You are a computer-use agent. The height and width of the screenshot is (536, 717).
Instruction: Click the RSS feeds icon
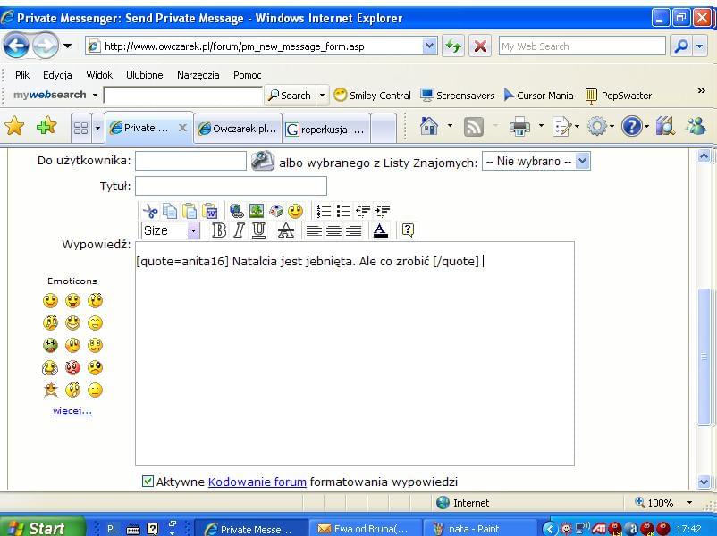[x=473, y=127]
